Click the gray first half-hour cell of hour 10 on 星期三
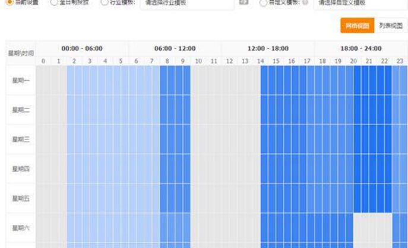 195,139
